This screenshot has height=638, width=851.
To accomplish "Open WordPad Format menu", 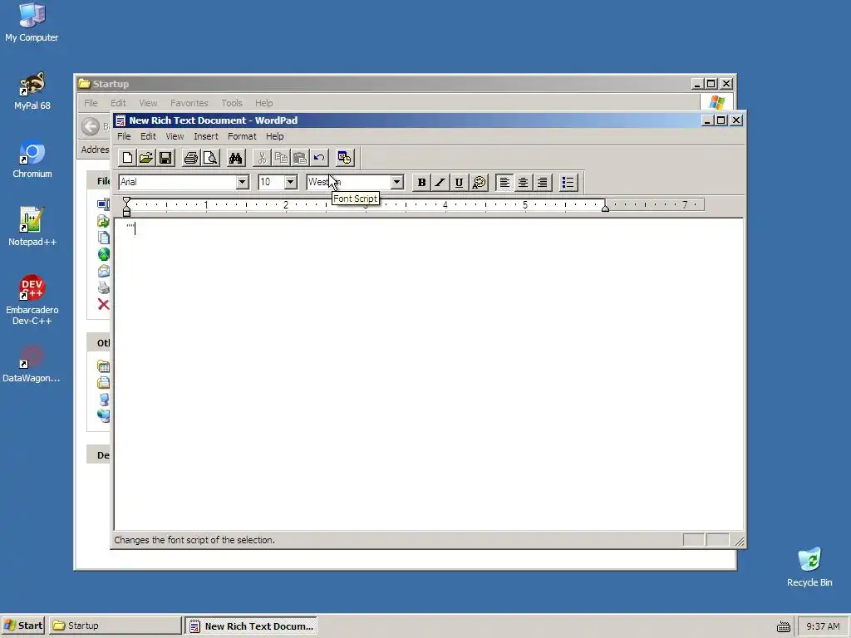I will click(x=242, y=137).
